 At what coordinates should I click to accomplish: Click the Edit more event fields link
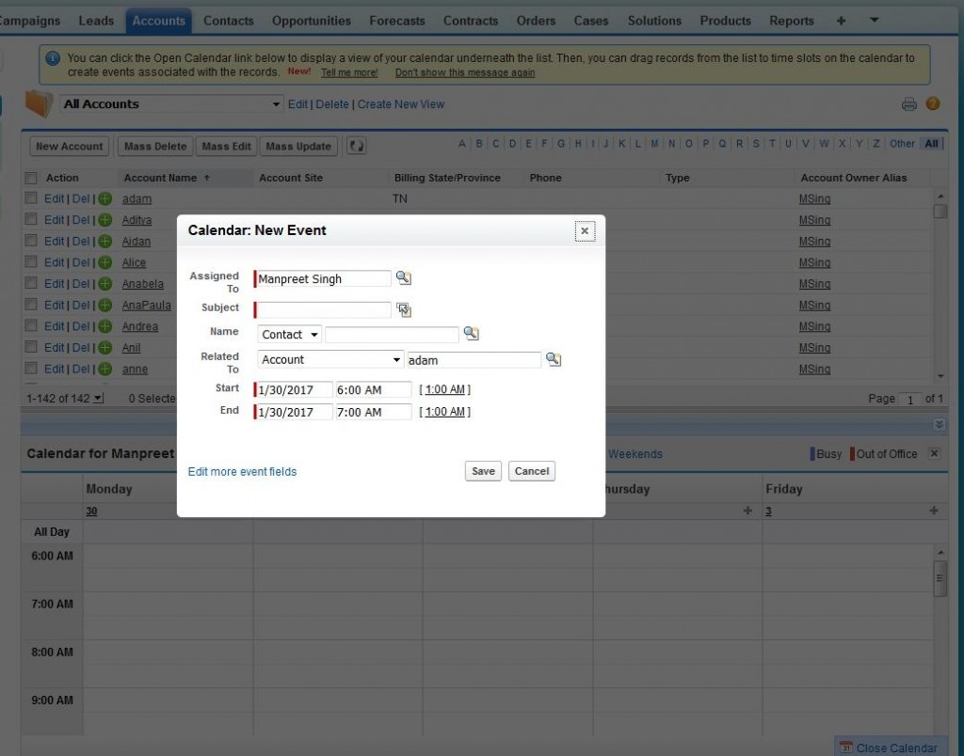coord(242,471)
